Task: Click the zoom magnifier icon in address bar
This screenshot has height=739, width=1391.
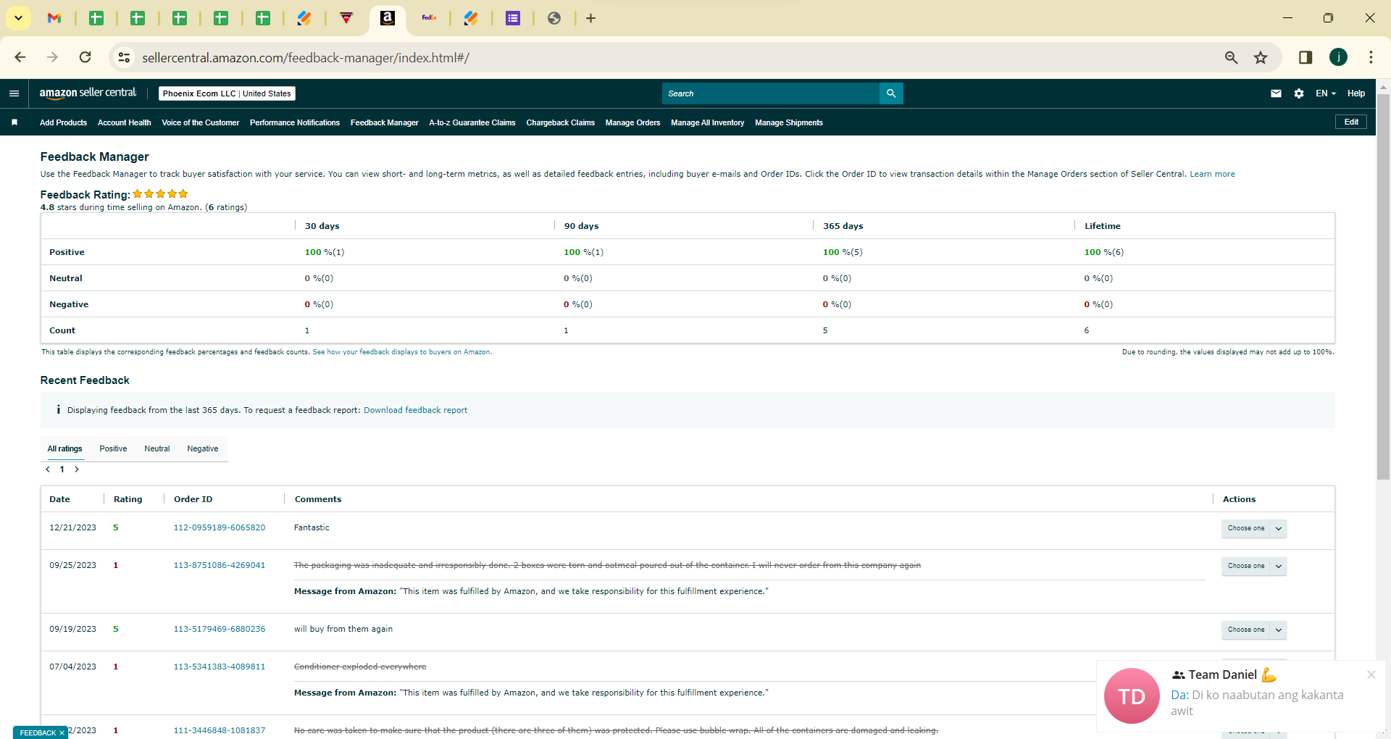Action: coord(1231,57)
